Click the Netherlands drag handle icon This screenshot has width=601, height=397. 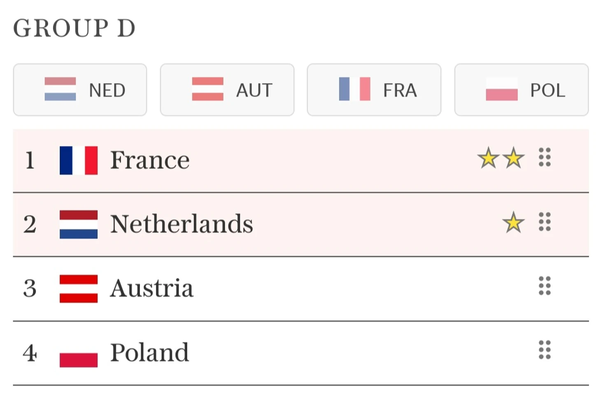click(x=545, y=222)
